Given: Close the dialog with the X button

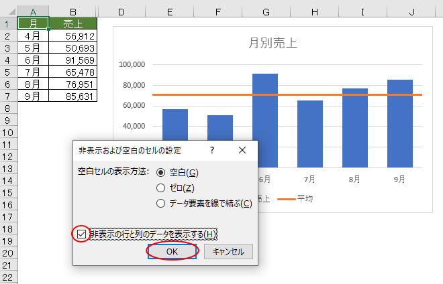Looking at the screenshot, I should pos(242,151).
